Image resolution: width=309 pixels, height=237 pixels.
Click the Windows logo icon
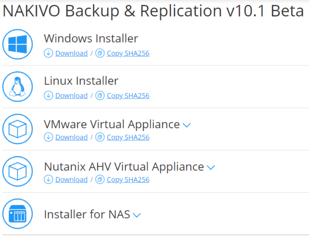pos(18,44)
